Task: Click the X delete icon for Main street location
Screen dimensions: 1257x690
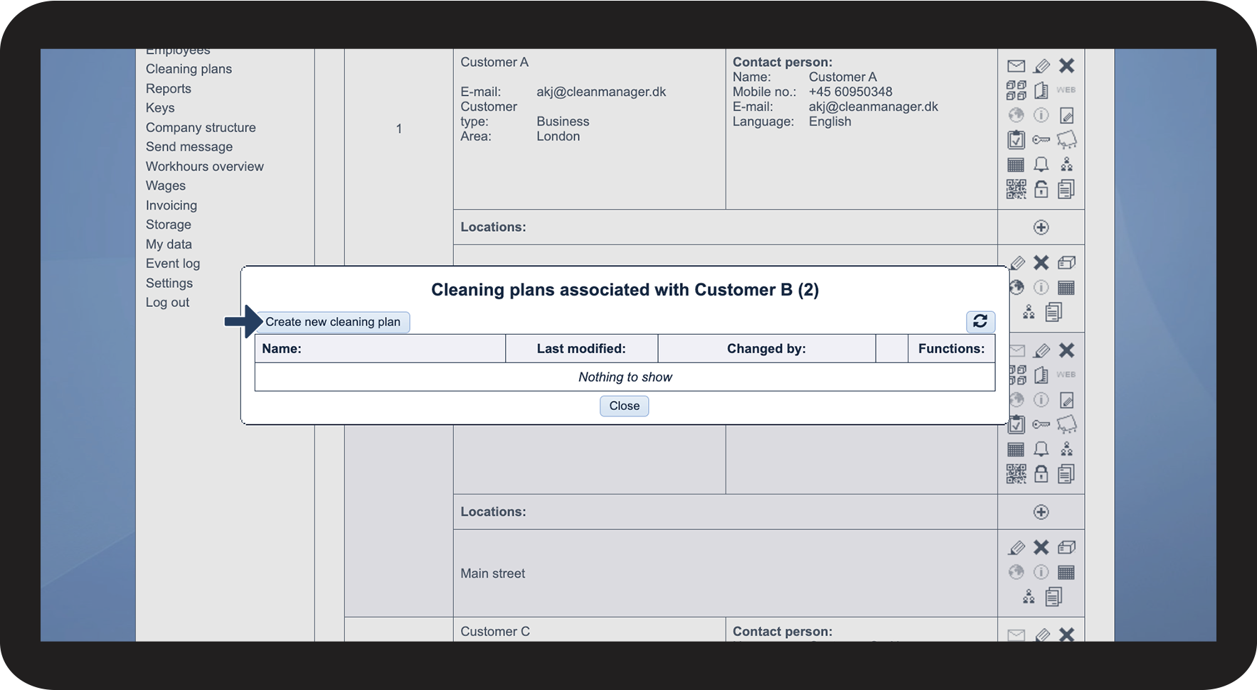Action: pyautogui.click(x=1041, y=547)
